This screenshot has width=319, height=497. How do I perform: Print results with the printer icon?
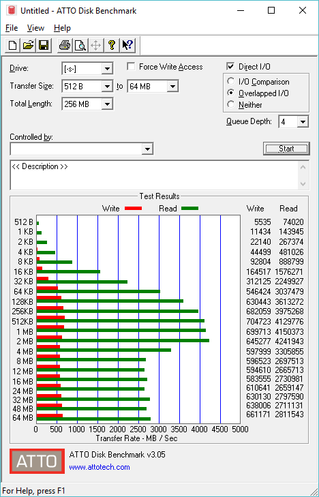(x=65, y=45)
